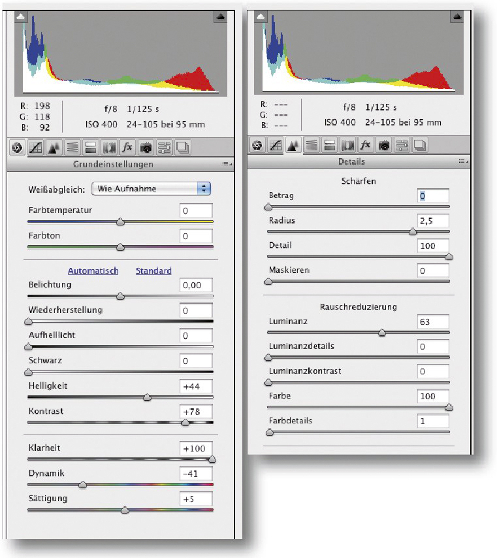Click the Belichtung slider handle
Screen dimensions: 497x558
coord(121,296)
